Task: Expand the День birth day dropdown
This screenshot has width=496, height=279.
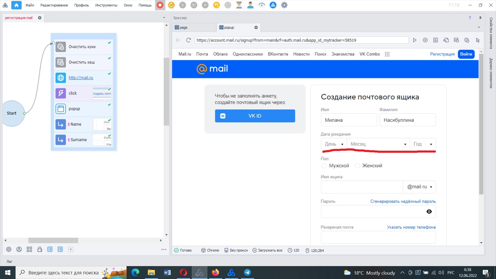Action: (334, 144)
